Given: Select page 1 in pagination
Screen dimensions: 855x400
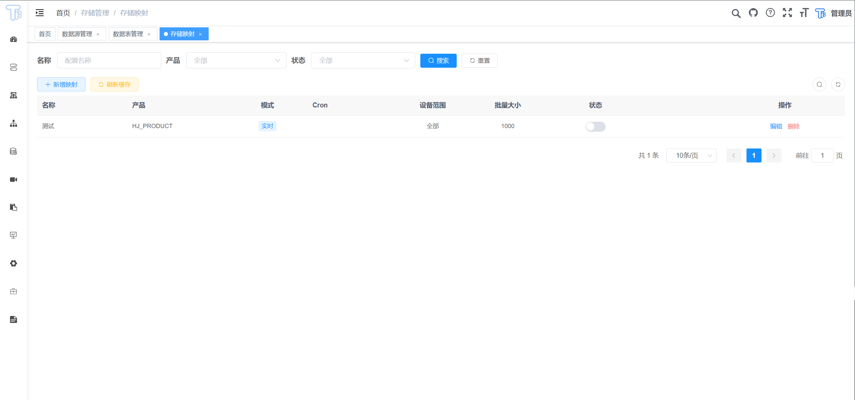Looking at the screenshot, I should (x=754, y=155).
